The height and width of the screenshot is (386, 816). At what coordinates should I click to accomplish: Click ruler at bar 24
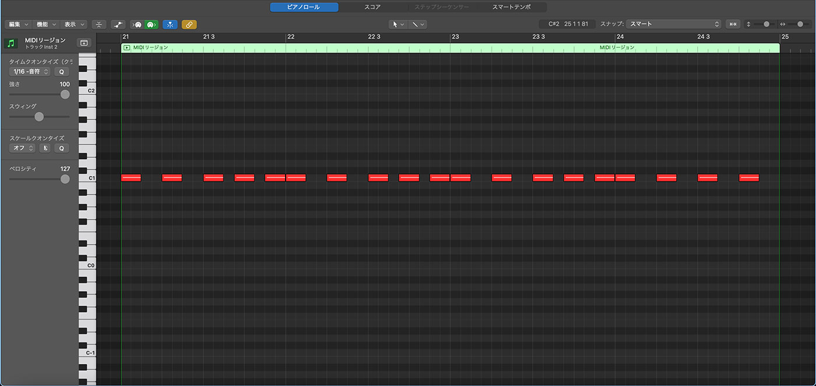click(x=620, y=37)
